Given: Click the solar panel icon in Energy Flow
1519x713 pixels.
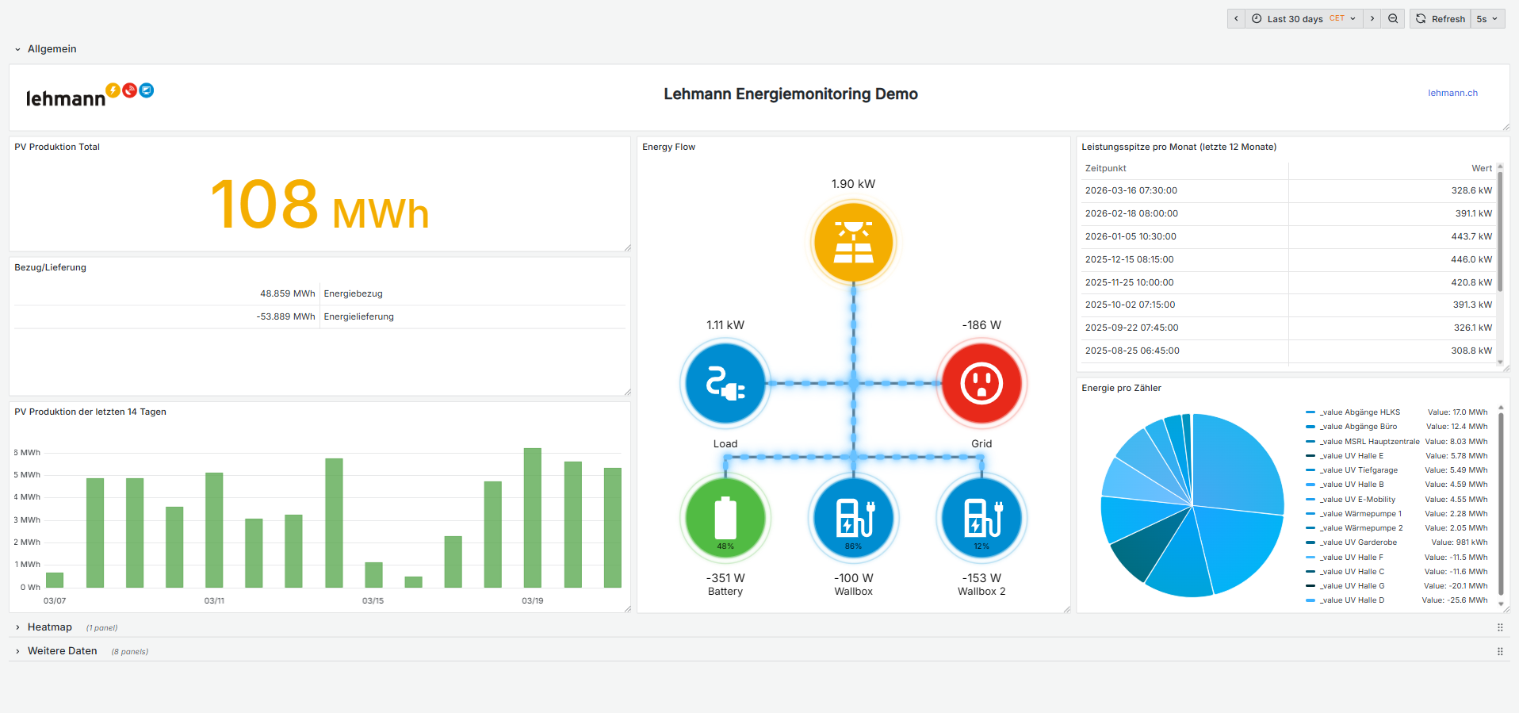Looking at the screenshot, I should pyautogui.click(x=853, y=242).
